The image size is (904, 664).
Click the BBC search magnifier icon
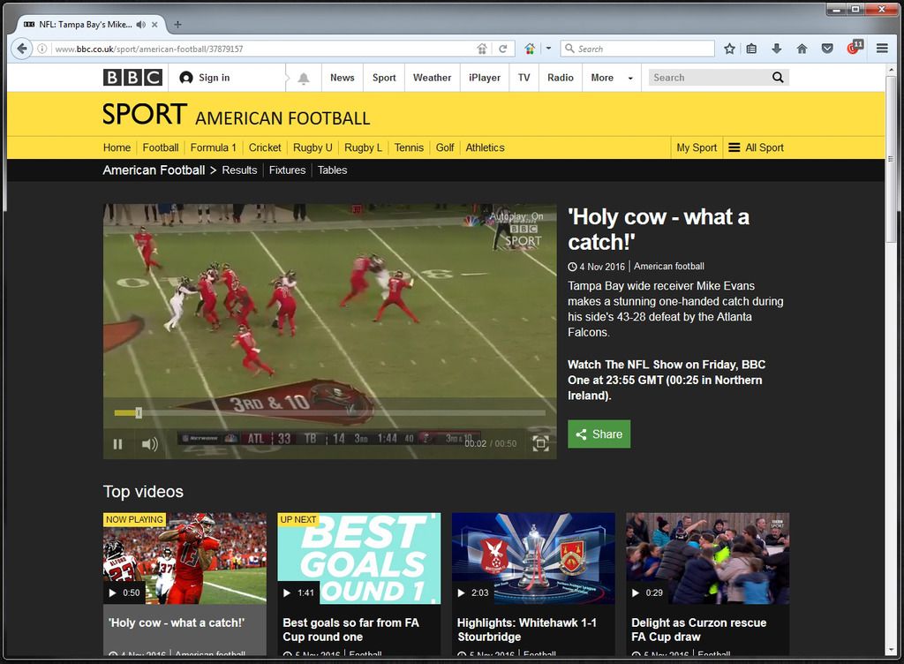pyautogui.click(x=778, y=77)
